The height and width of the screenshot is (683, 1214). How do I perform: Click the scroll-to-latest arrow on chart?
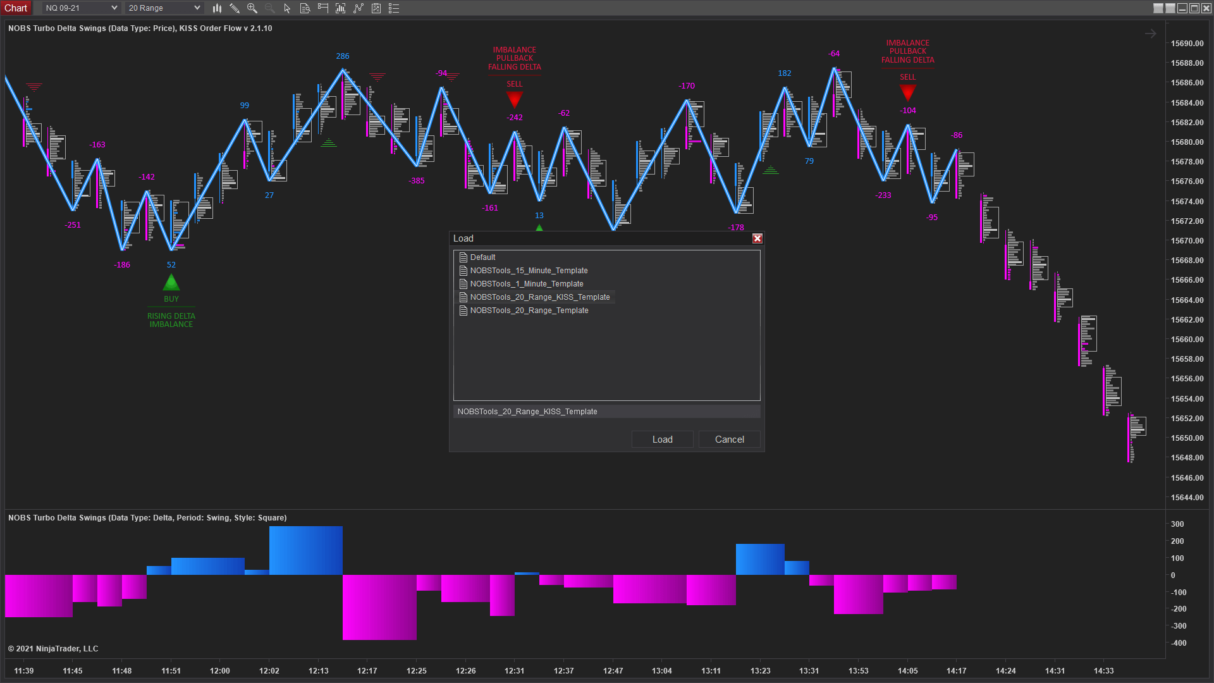(x=1151, y=34)
